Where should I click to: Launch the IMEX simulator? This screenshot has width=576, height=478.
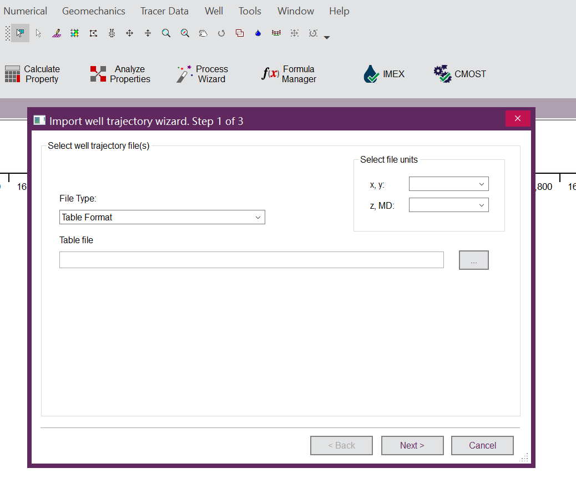click(384, 74)
